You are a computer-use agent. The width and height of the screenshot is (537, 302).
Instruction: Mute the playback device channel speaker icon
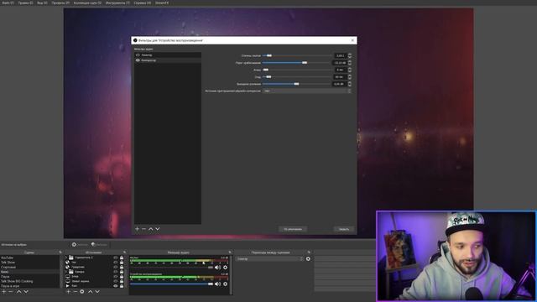pos(217,284)
